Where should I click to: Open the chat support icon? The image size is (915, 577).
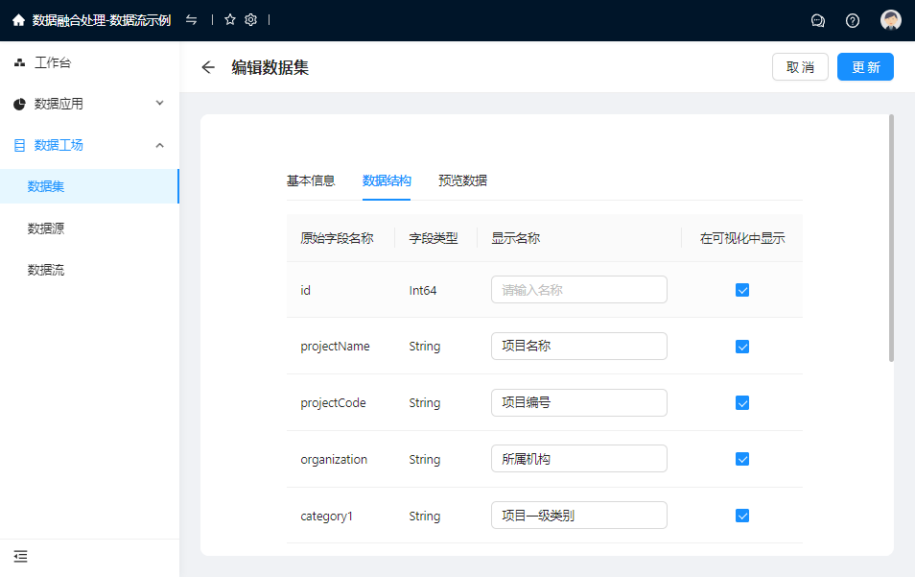[x=818, y=20]
